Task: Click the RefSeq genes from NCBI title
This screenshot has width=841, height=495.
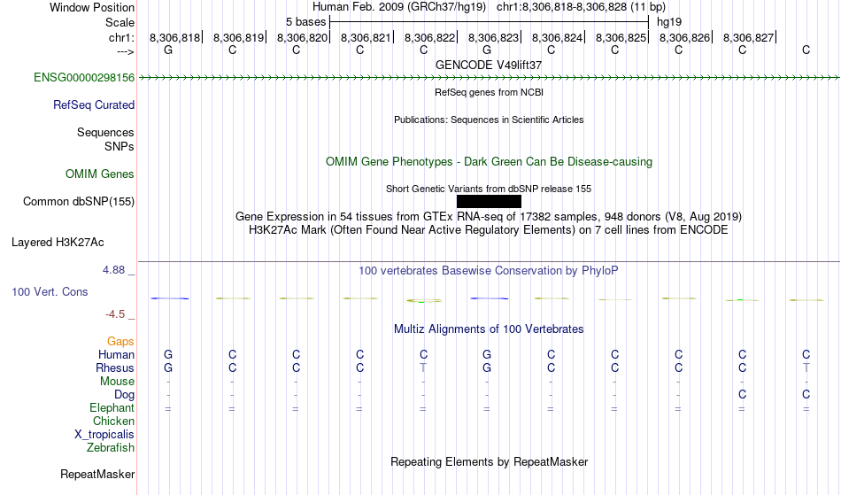Action: point(489,92)
